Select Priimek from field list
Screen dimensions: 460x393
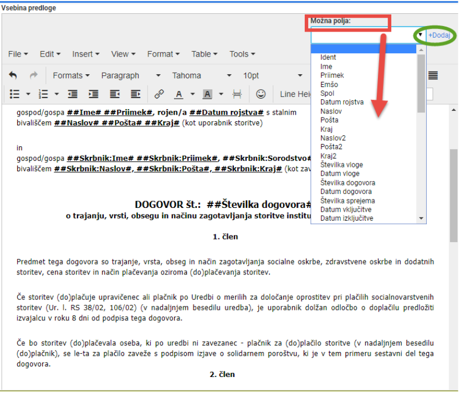(x=364, y=75)
